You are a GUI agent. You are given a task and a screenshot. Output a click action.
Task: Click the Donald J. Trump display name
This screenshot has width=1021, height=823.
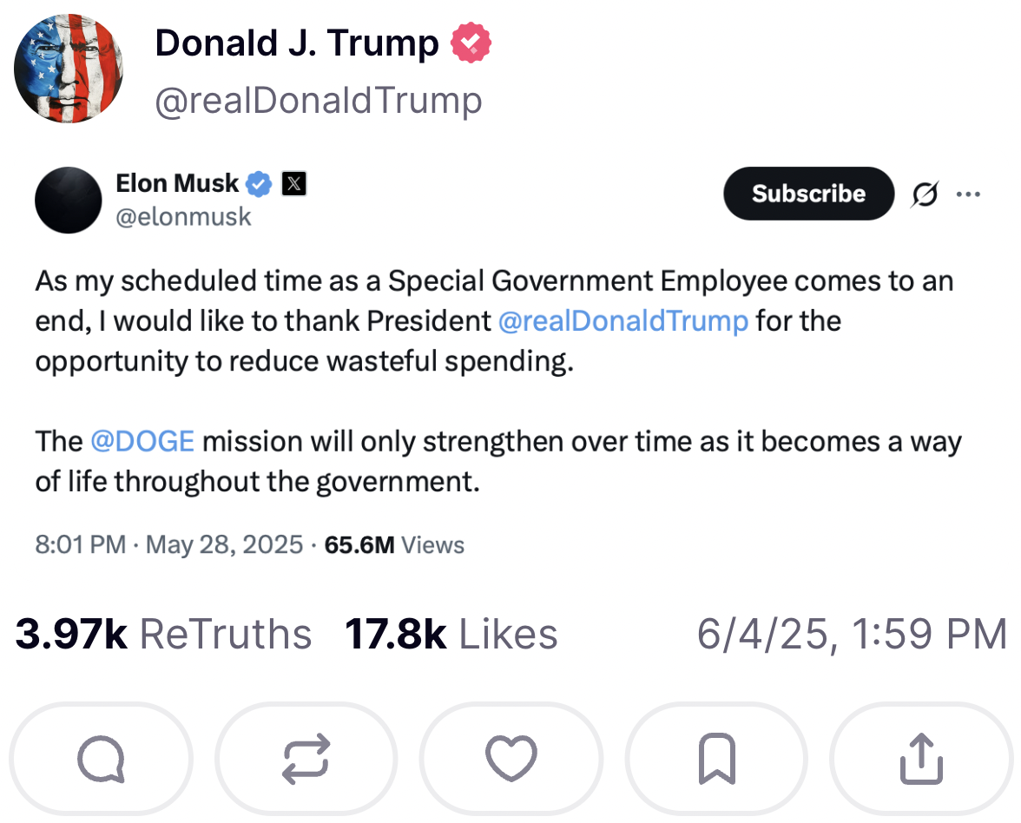pyautogui.click(x=297, y=43)
